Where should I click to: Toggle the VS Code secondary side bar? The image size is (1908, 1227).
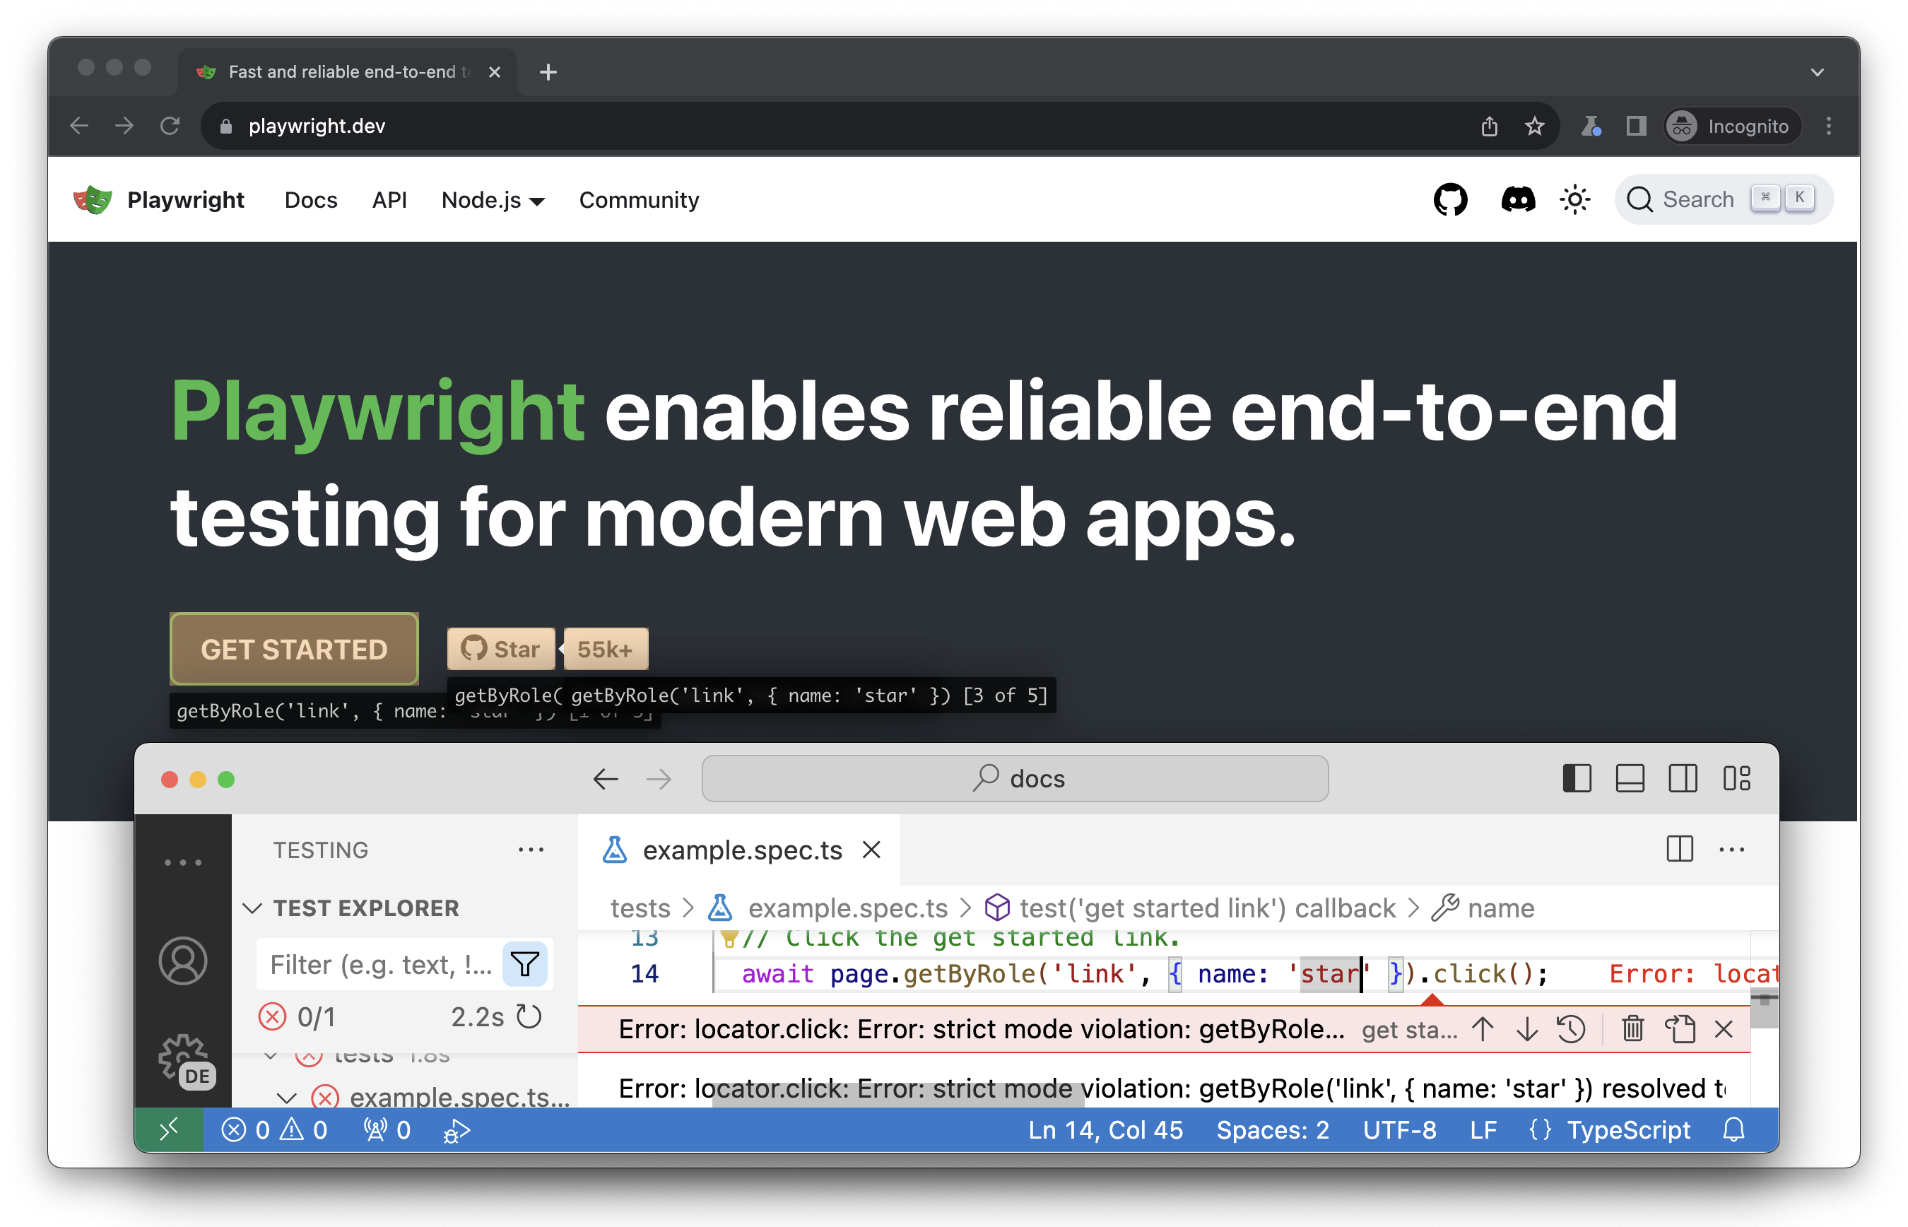click(1682, 778)
